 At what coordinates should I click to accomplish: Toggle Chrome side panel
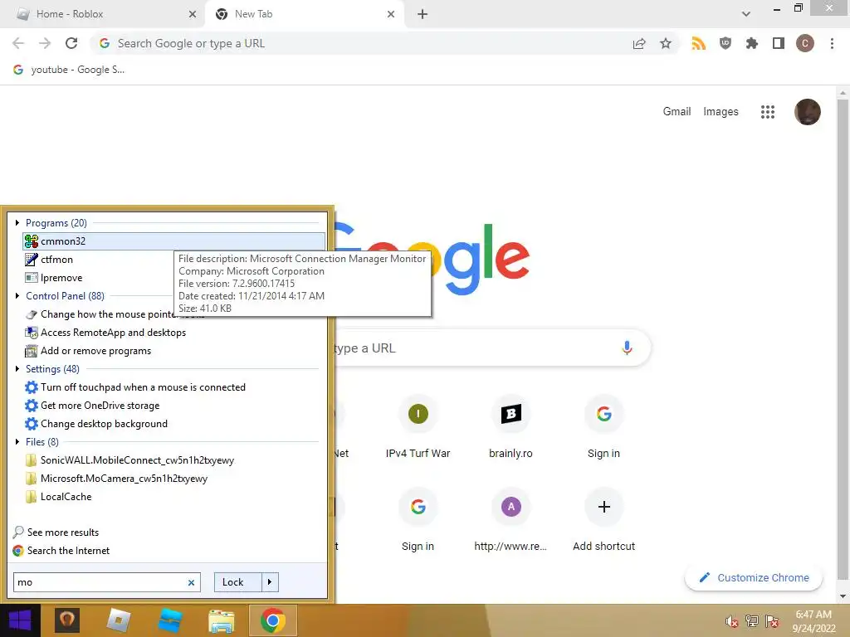[x=779, y=43]
